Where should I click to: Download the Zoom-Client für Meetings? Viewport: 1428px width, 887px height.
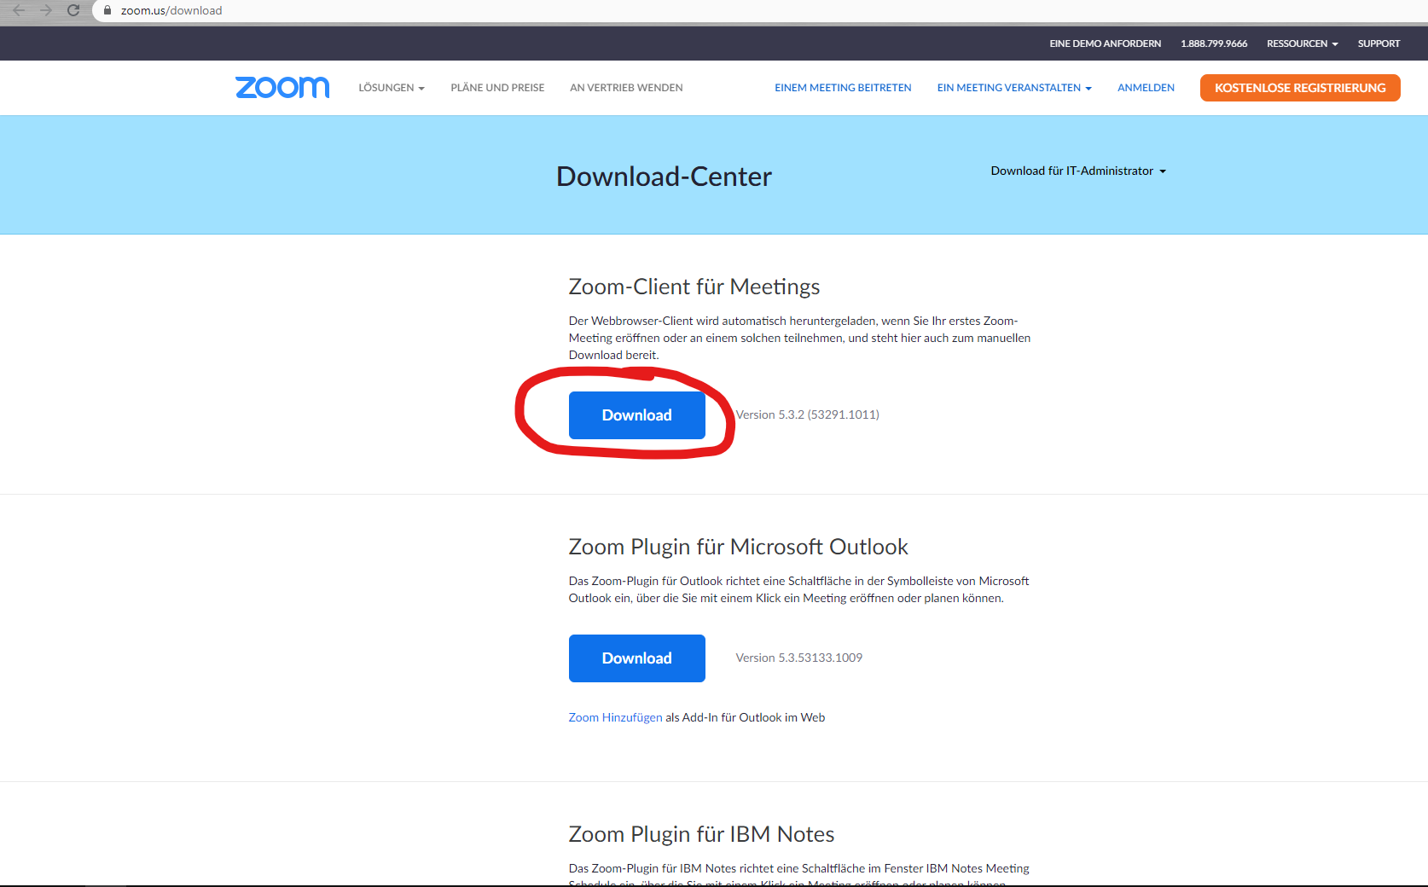[x=637, y=415]
